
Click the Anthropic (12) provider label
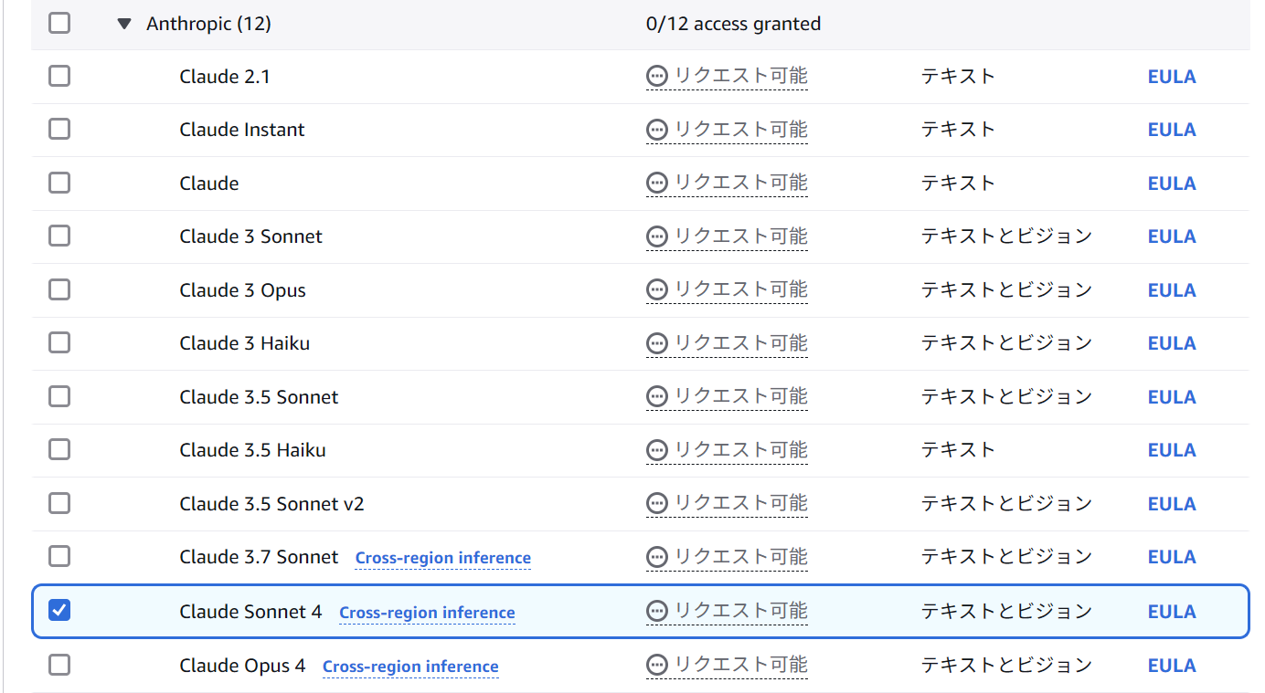208,24
